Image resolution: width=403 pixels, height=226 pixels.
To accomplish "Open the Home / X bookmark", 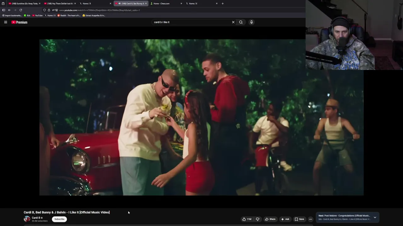I will [50, 15].
